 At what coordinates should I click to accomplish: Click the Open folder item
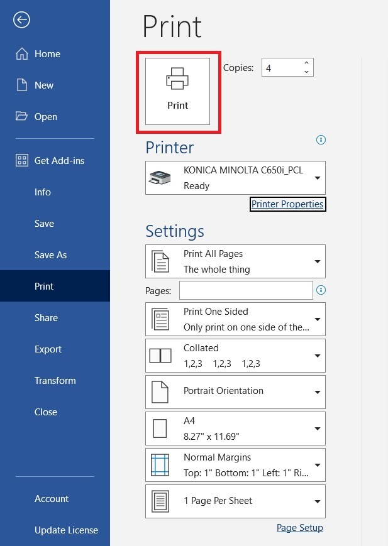[37, 117]
